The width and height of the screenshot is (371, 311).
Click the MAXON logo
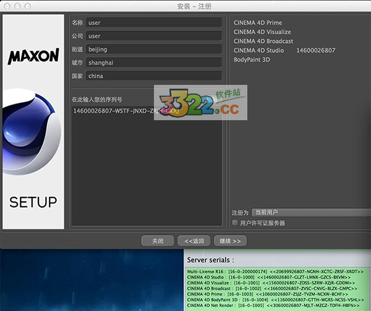point(33,58)
